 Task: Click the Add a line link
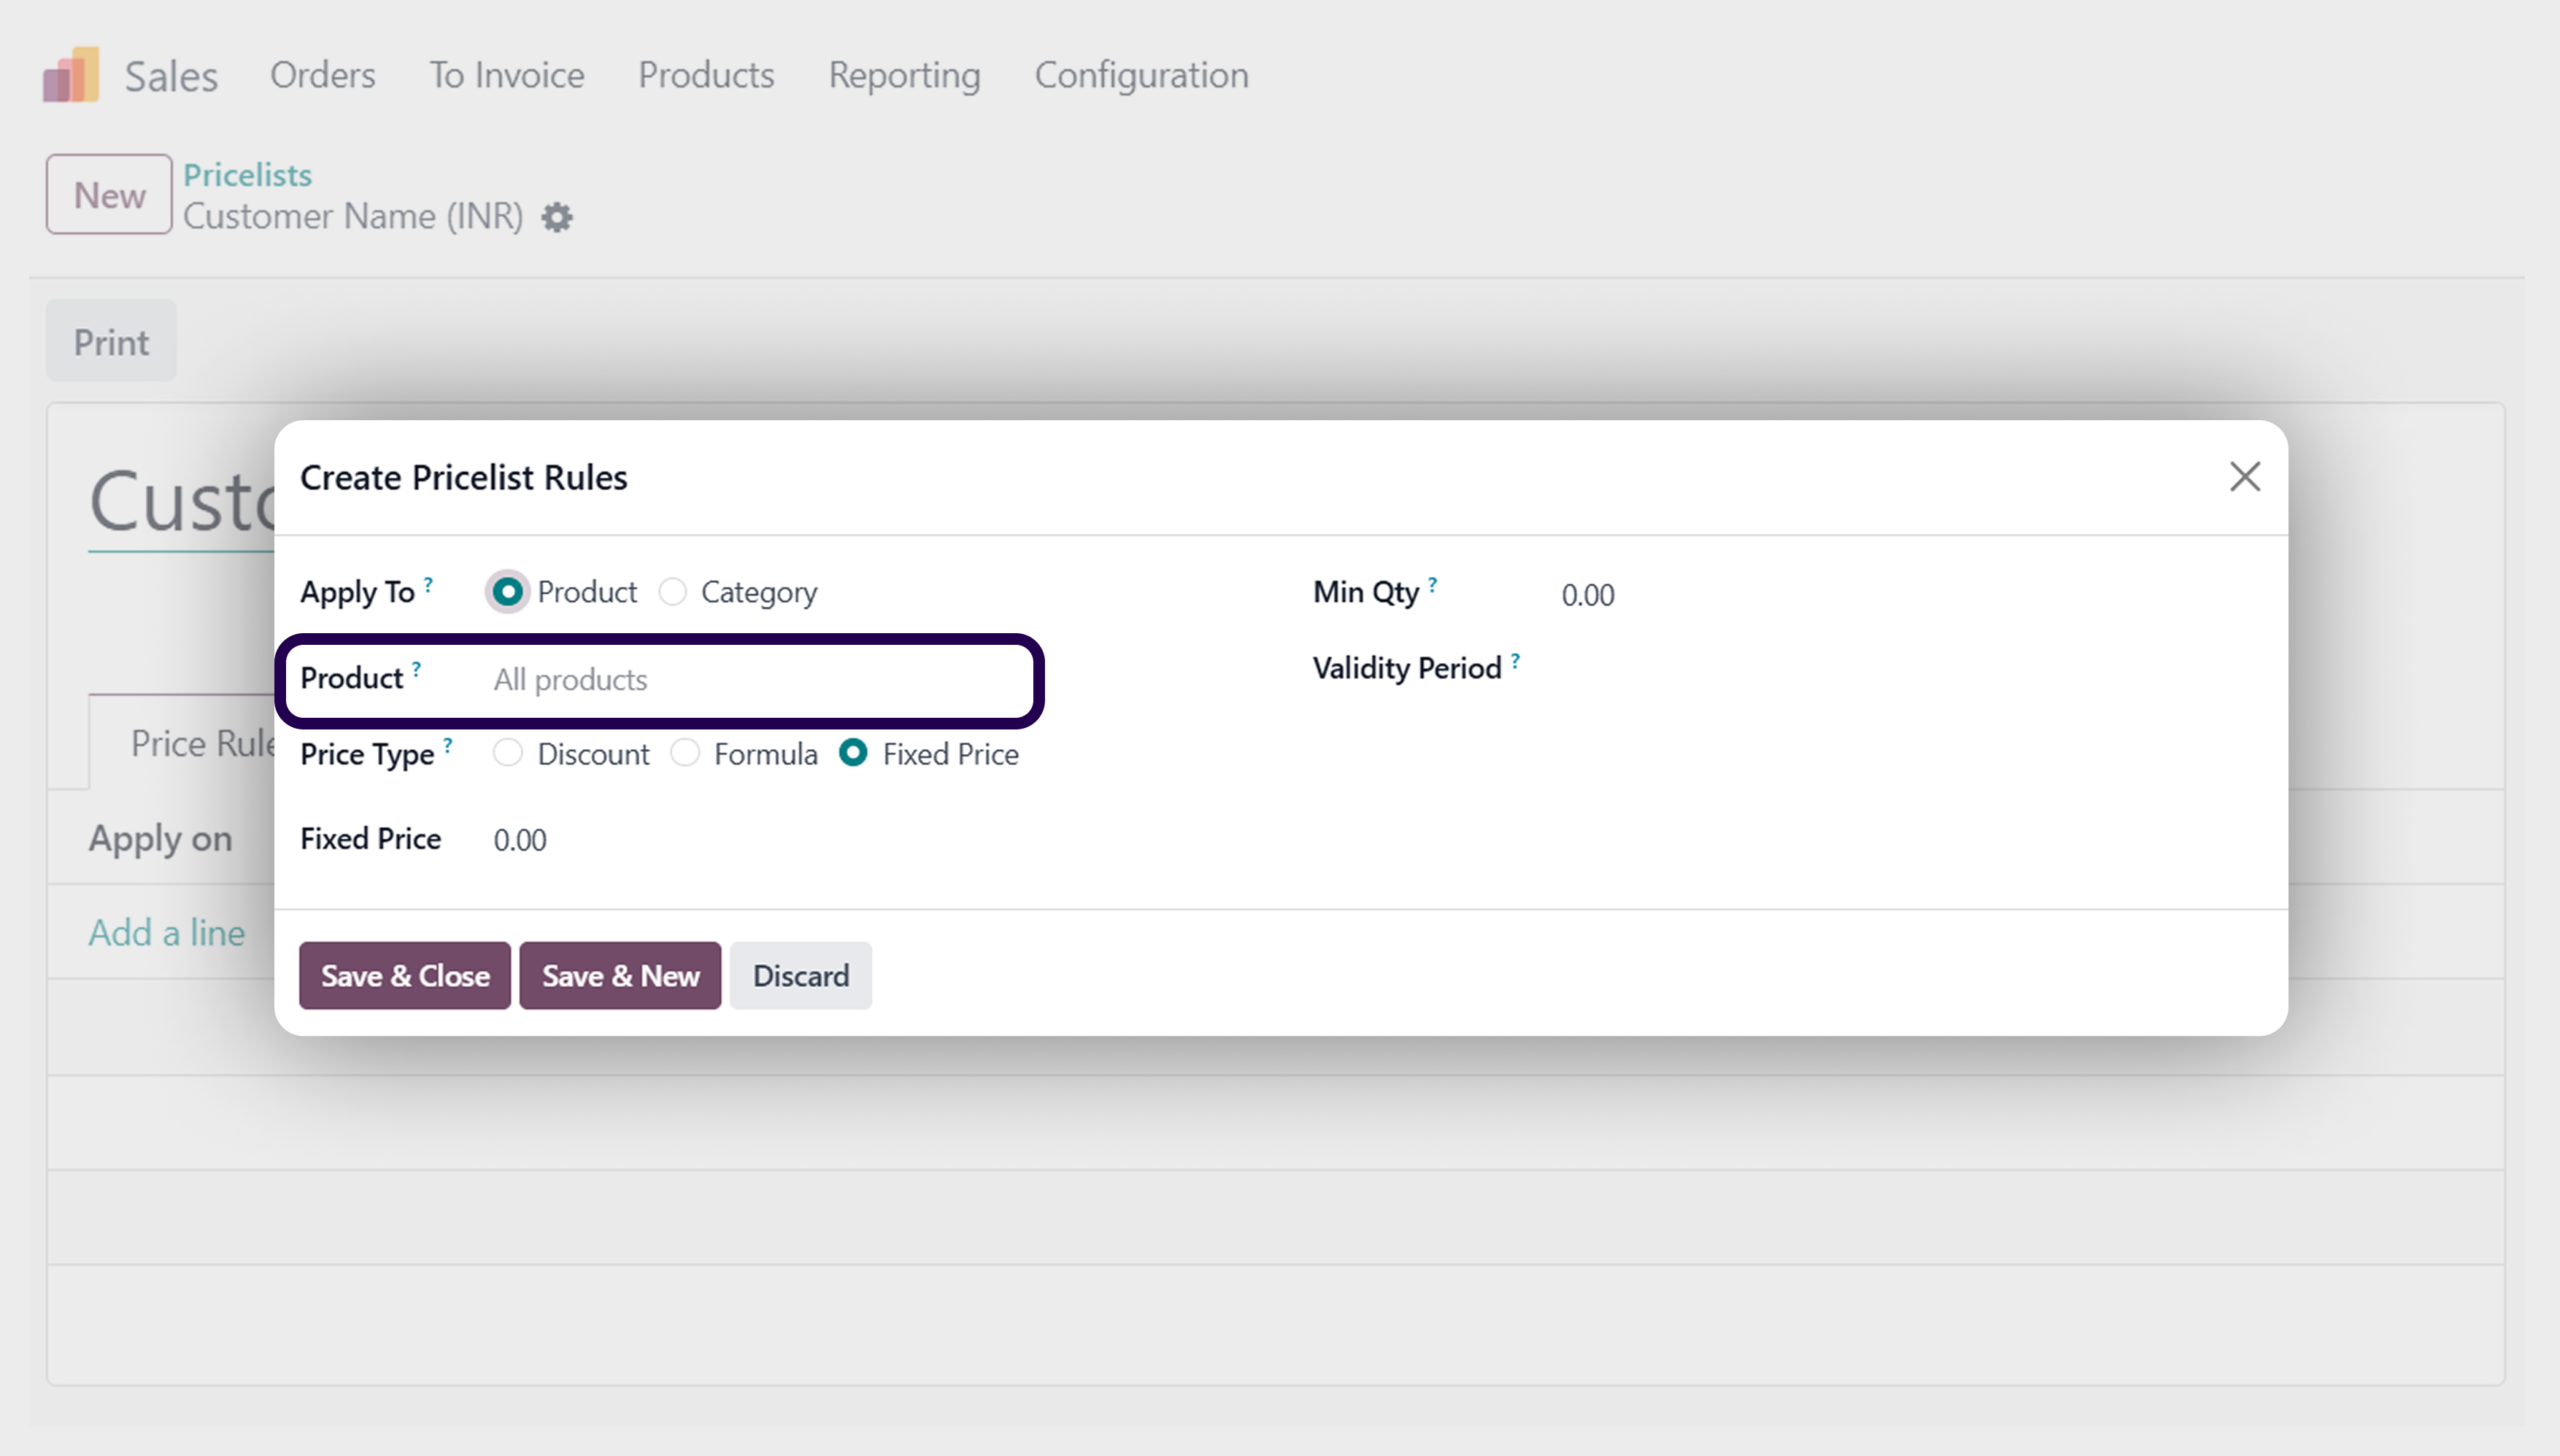[x=167, y=932]
